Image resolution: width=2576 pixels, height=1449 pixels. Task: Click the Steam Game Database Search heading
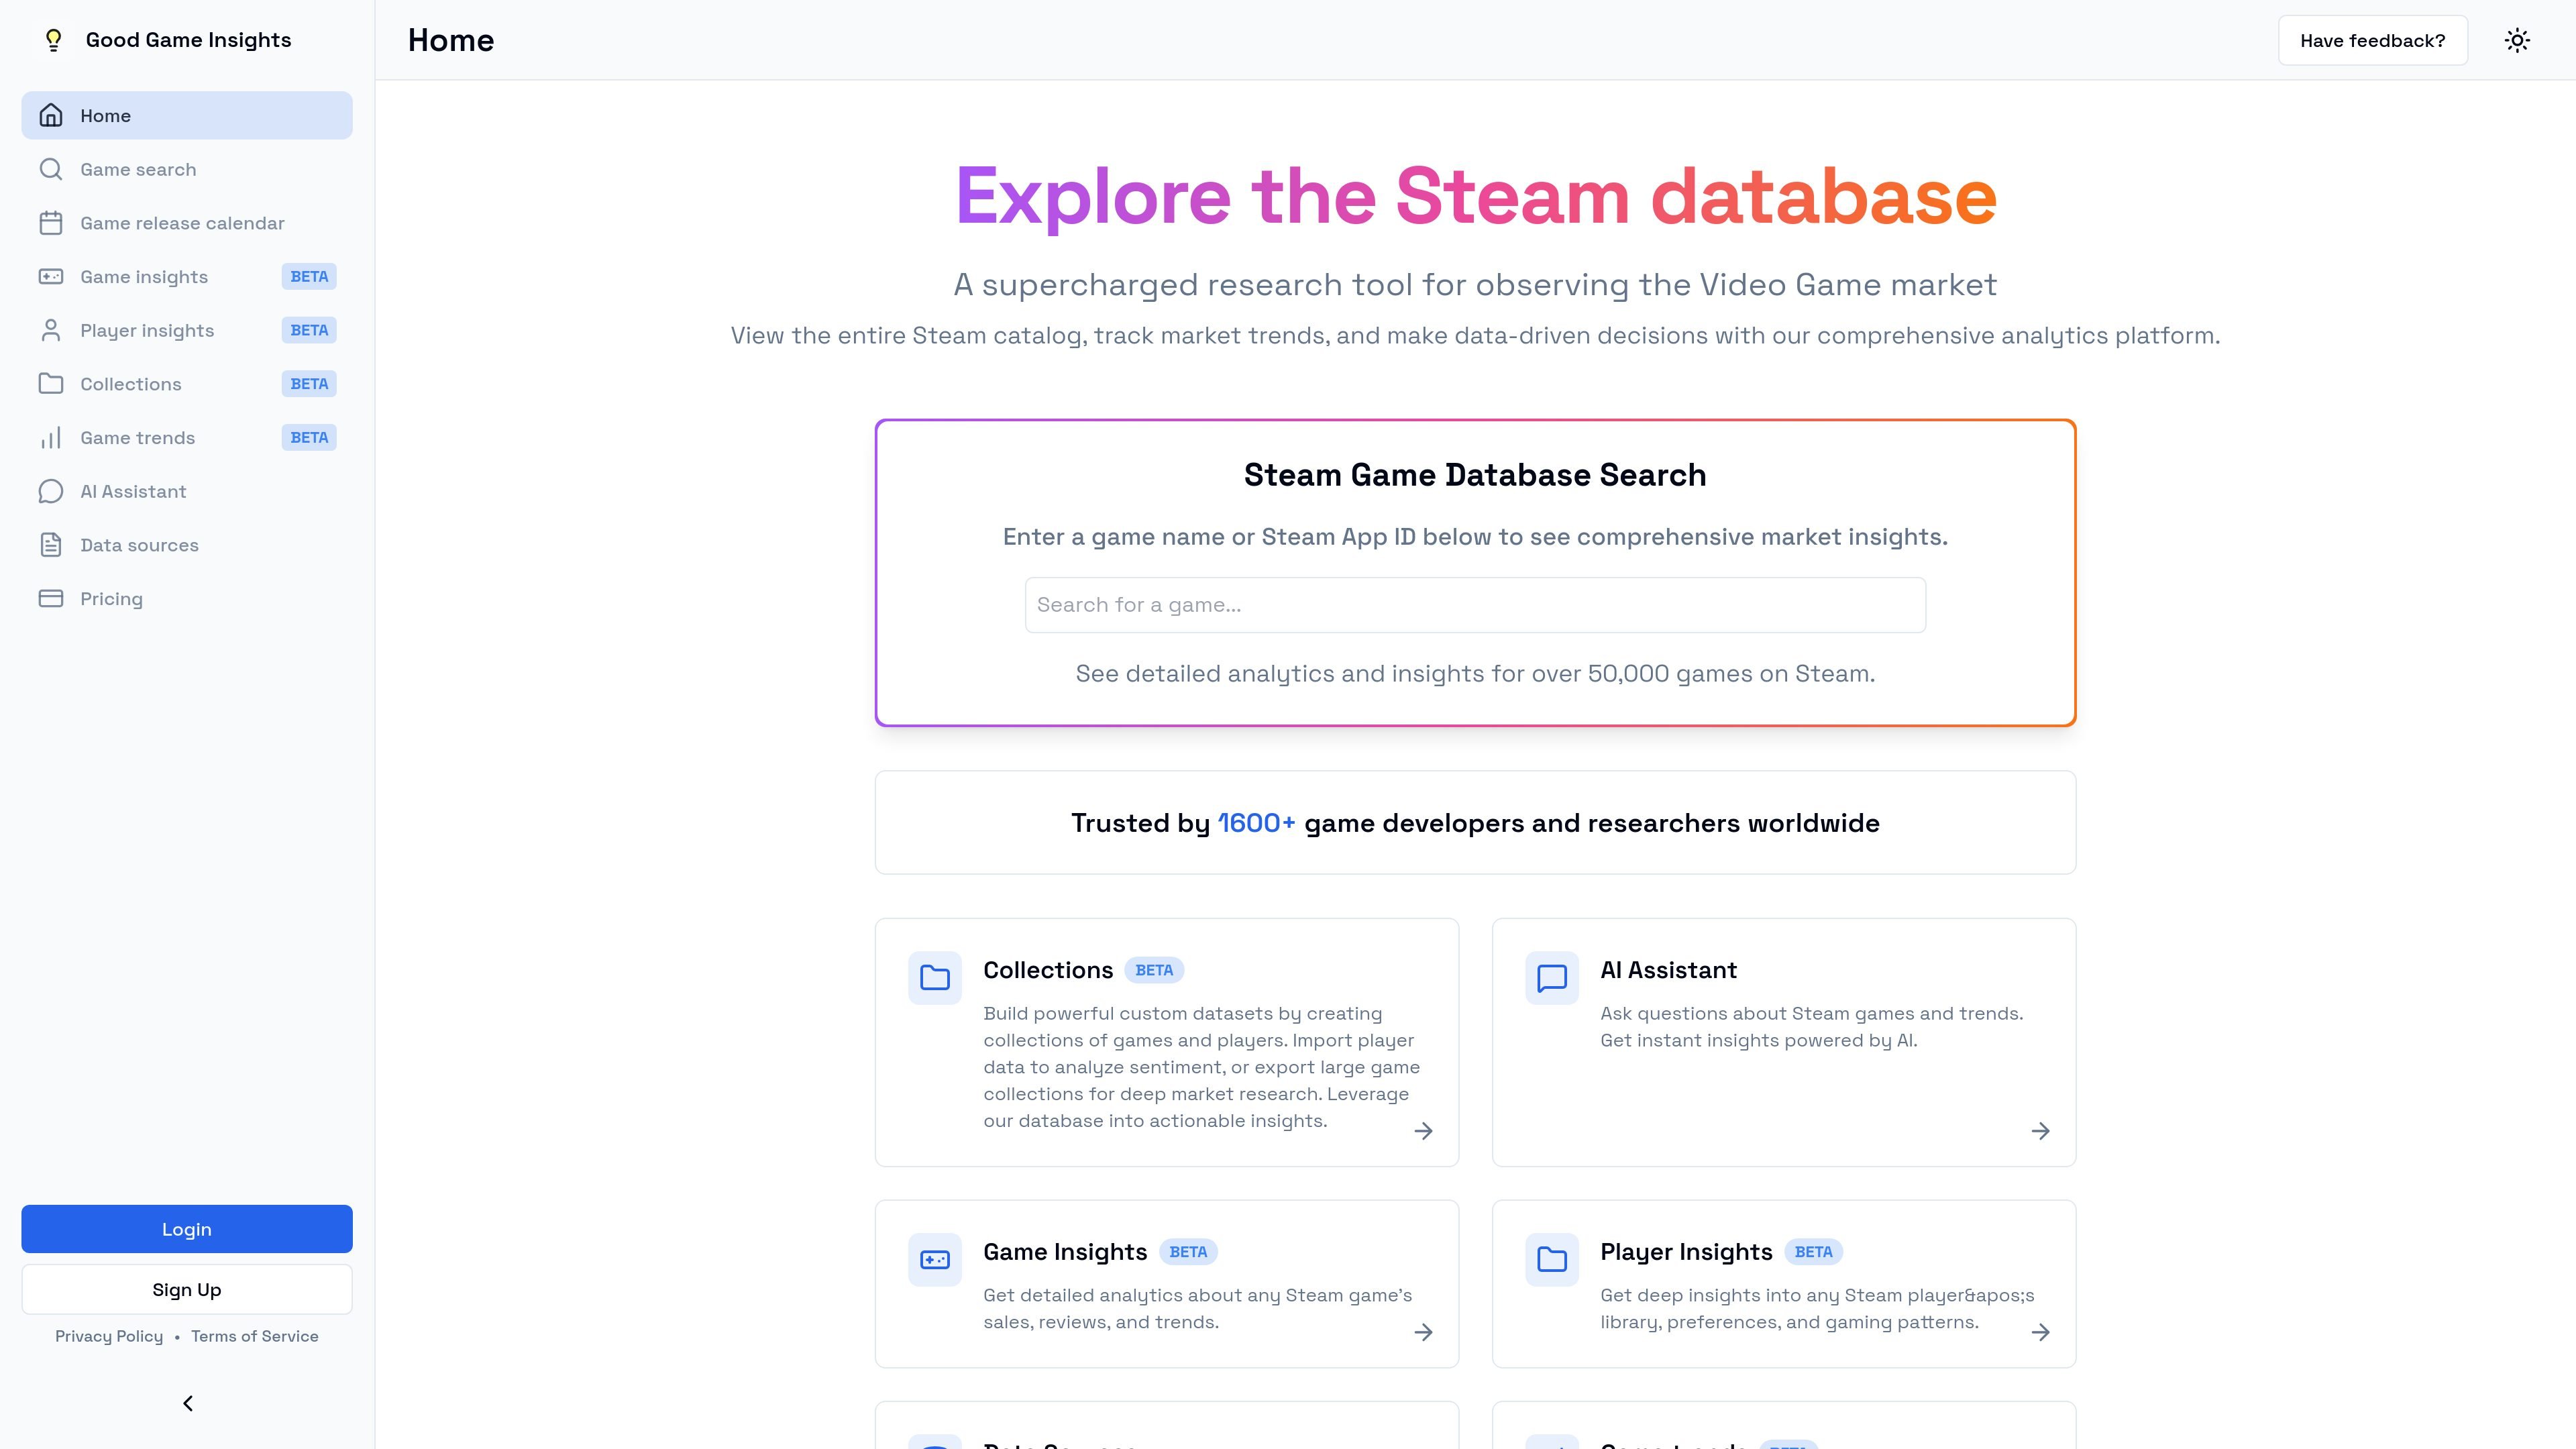(1475, 475)
